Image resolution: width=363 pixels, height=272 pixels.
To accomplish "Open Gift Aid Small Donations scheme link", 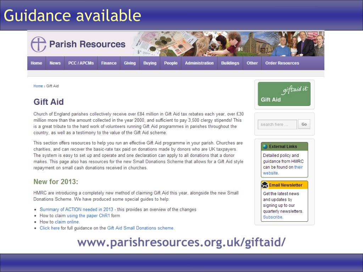I will [140, 228].
